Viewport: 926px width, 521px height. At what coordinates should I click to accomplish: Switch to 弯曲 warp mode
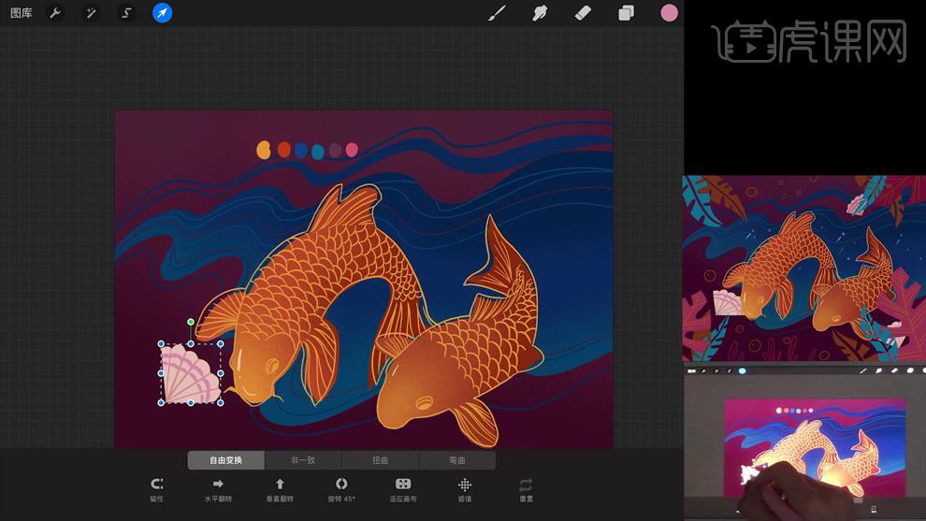coord(457,460)
